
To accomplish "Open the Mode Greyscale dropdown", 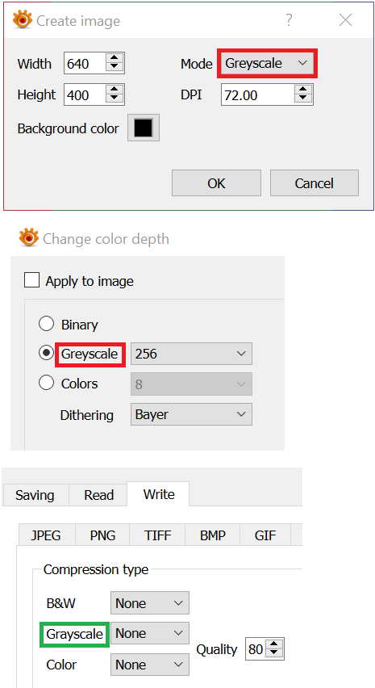I will click(266, 63).
